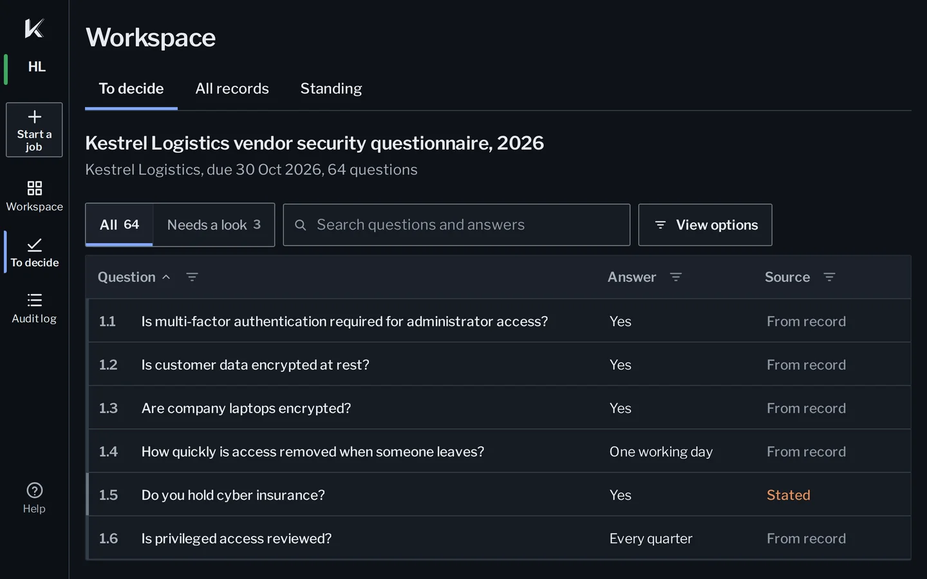The height and width of the screenshot is (579, 927).
Task: Click the magnifier search icon
Action: point(300,225)
